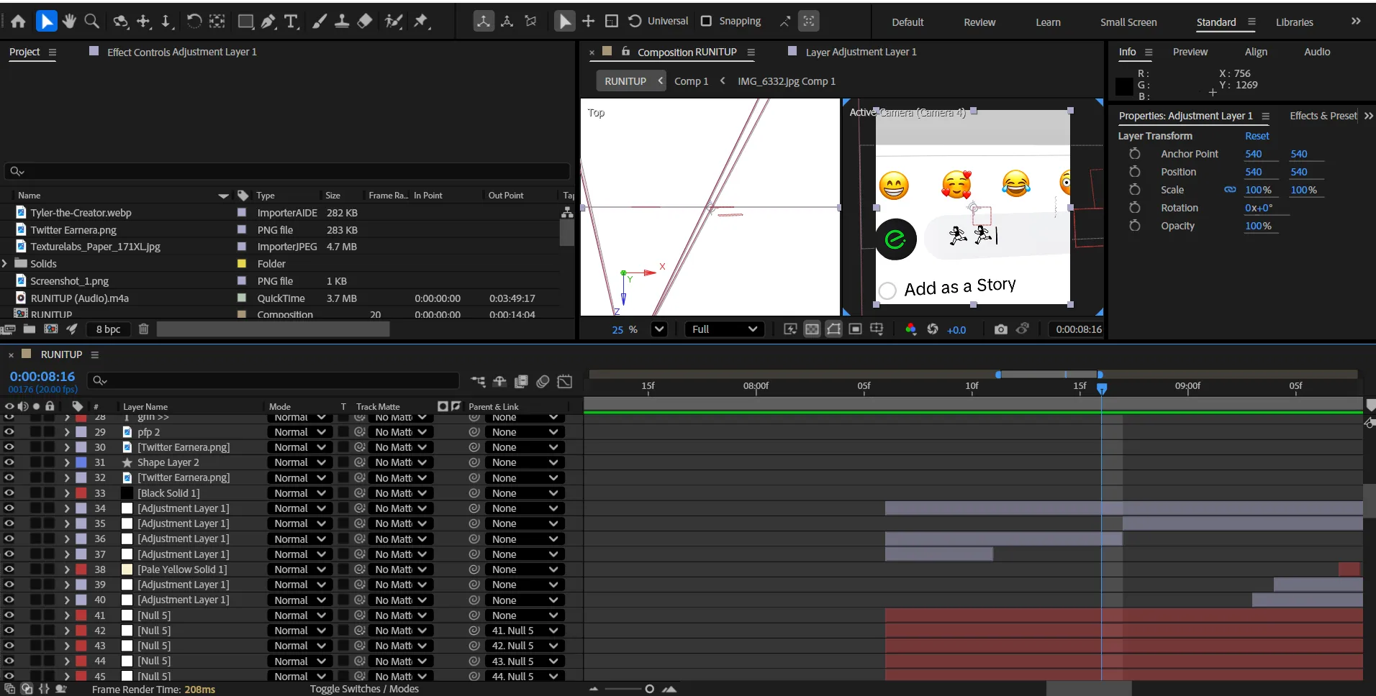
Task: Pick the Rectangle shape tool
Action: coord(245,22)
